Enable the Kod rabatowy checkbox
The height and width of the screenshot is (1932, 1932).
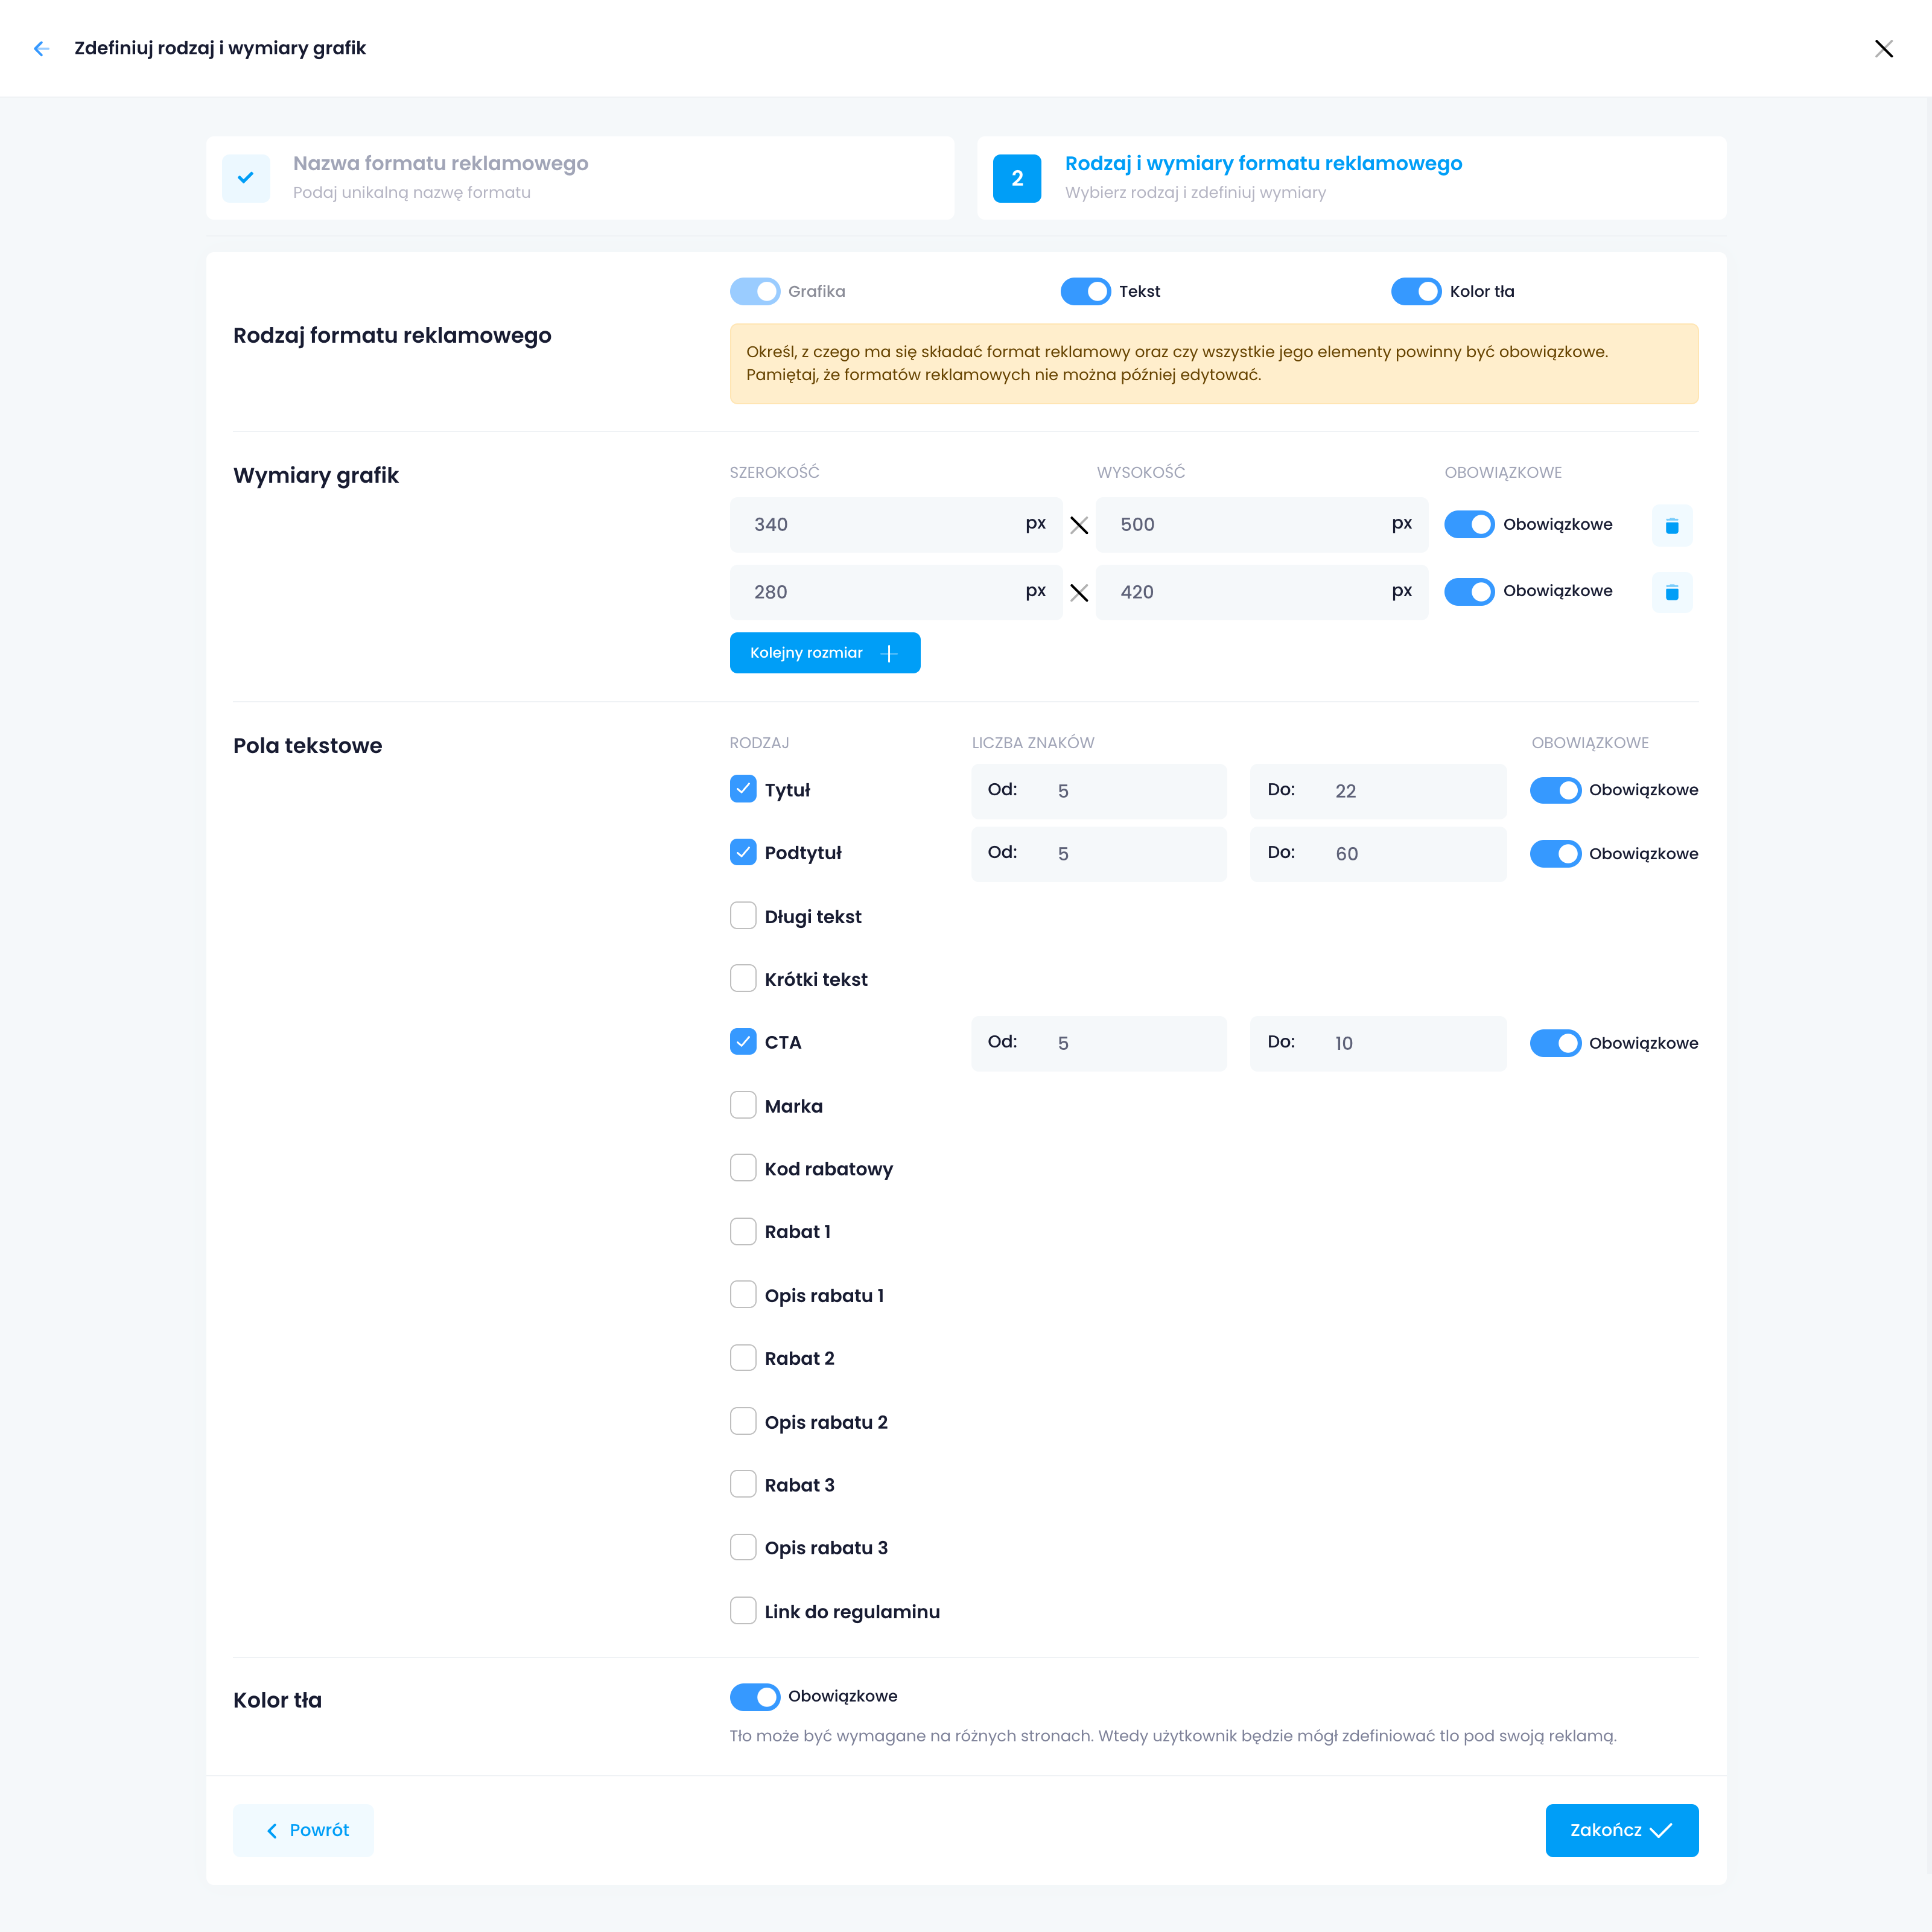[x=743, y=1168]
